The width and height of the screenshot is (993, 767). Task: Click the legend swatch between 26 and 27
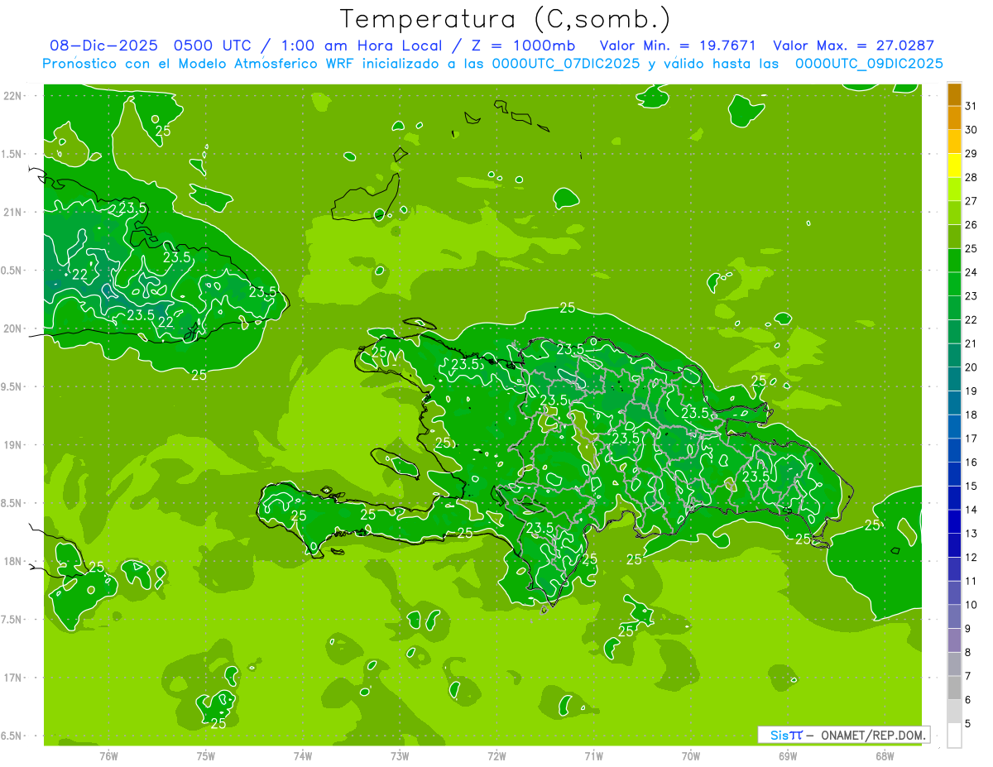[954, 213]
